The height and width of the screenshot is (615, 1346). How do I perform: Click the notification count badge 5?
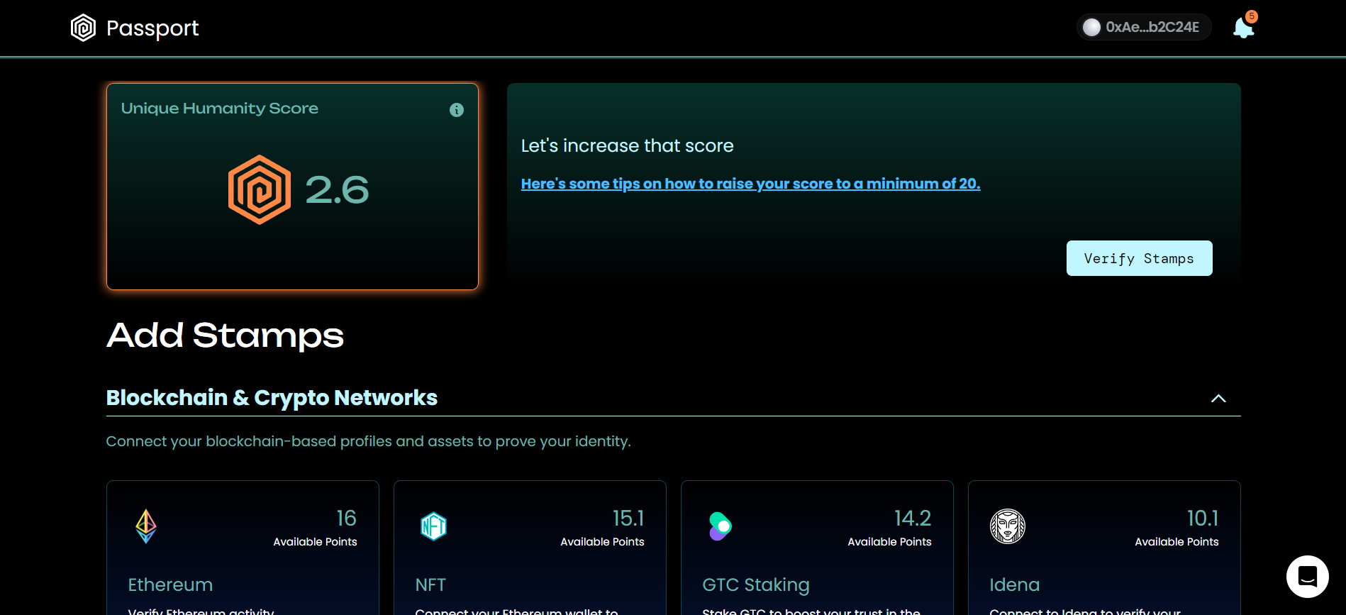point(1252,16)
